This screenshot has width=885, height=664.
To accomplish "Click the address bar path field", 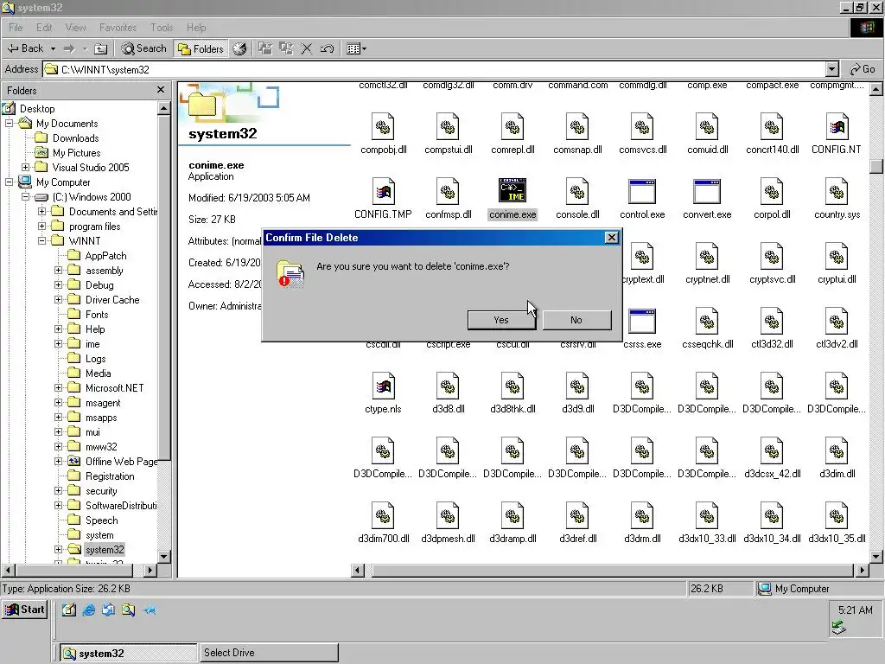I will click(435, 69).
